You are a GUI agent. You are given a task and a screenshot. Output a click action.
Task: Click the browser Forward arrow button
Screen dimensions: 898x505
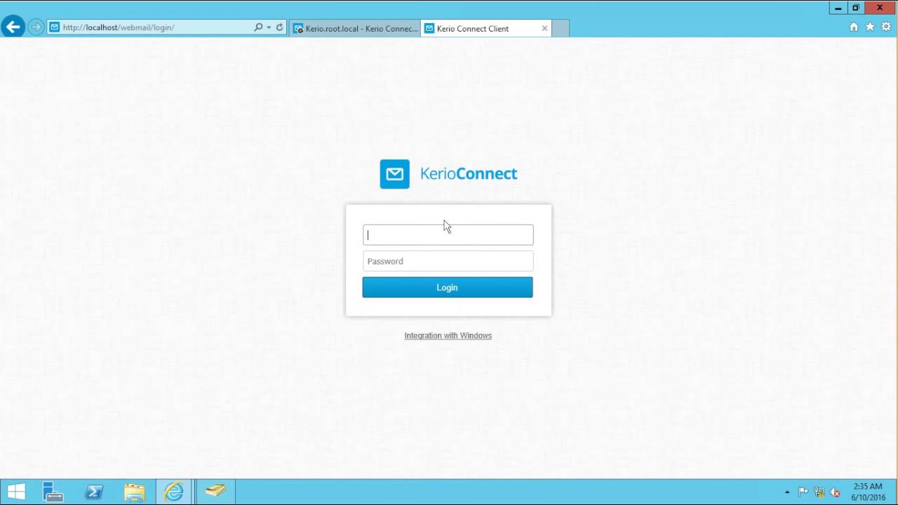[x=35, y=27]
